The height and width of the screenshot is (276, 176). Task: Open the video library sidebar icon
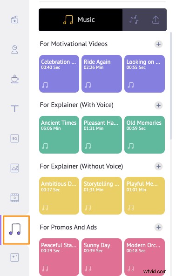14,198
